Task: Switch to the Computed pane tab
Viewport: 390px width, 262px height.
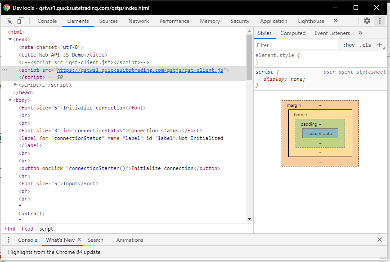Action: tap(293, 33)
